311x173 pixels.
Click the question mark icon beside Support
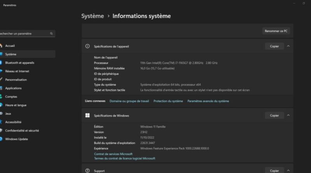pyautogui.click(x=87, y=171)
